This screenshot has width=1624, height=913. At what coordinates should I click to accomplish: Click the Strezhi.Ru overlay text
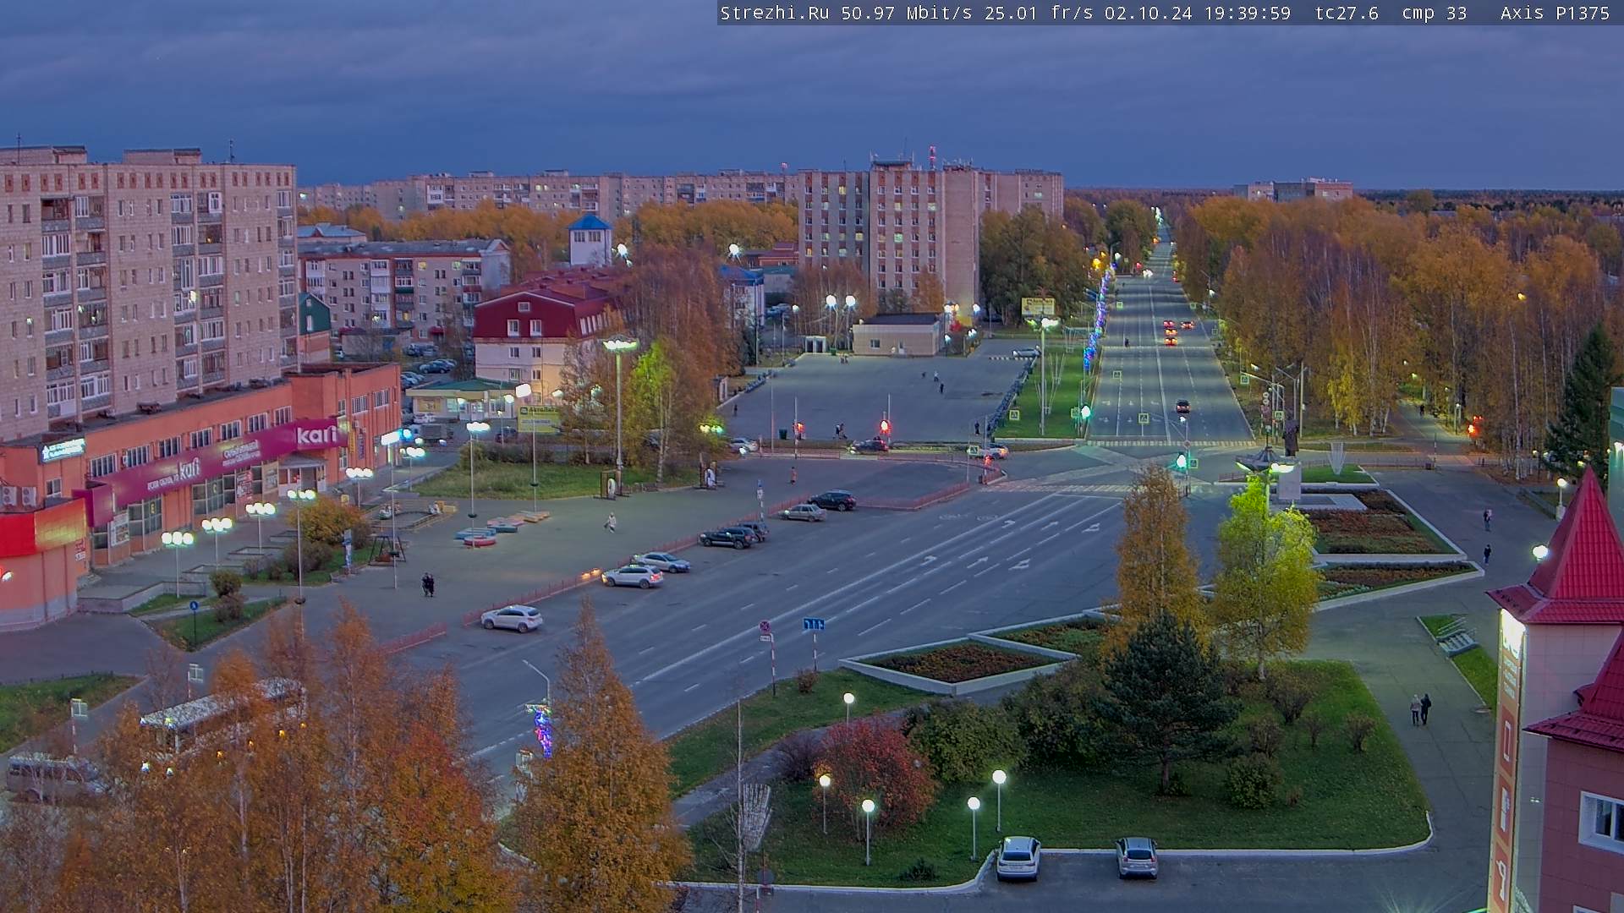(x=775, y=13)
